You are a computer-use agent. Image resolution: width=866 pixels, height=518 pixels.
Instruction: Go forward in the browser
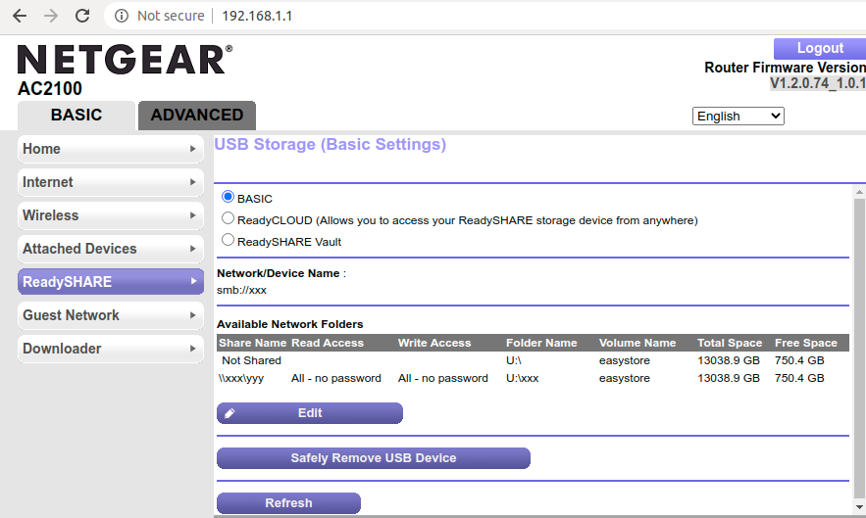51,16
